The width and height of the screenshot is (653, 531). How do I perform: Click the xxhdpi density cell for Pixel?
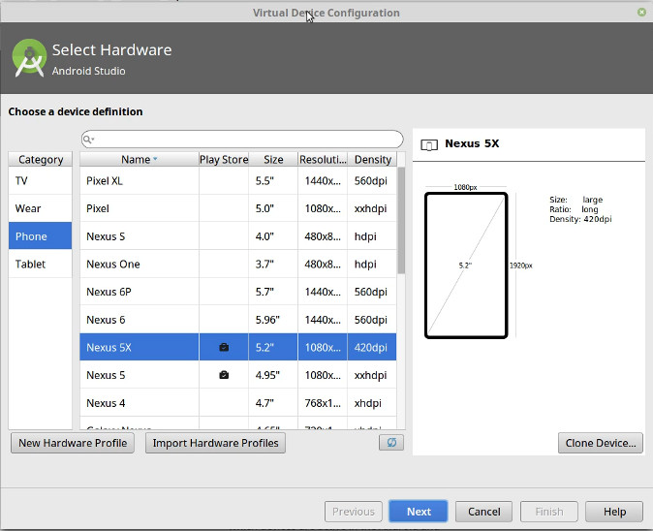click(372, 208)
